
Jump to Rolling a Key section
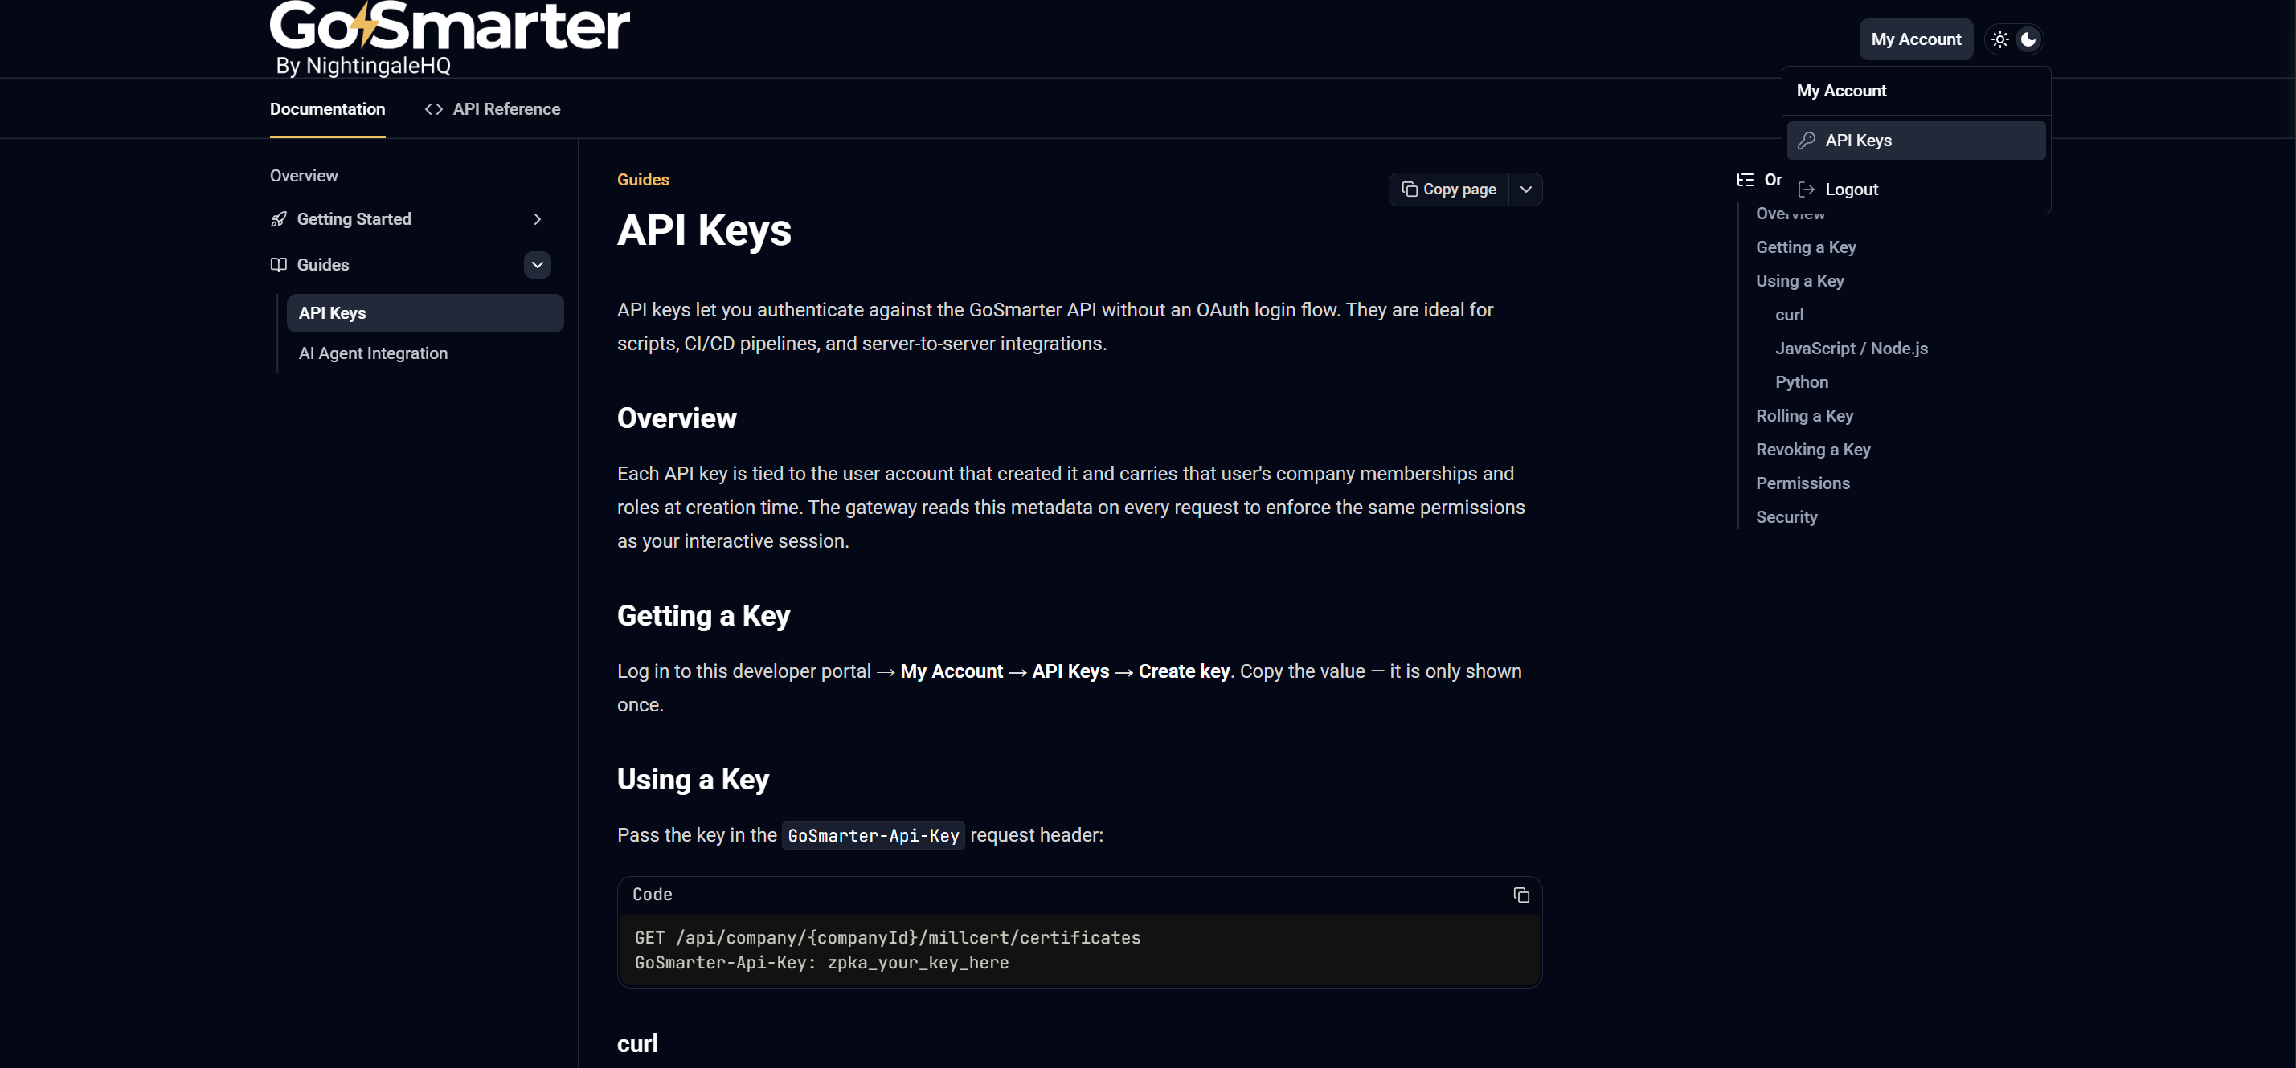(x=1804, y=416)
